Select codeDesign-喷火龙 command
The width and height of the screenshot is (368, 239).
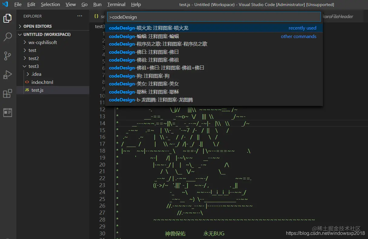pyautogui.click(x=214, y=28)
